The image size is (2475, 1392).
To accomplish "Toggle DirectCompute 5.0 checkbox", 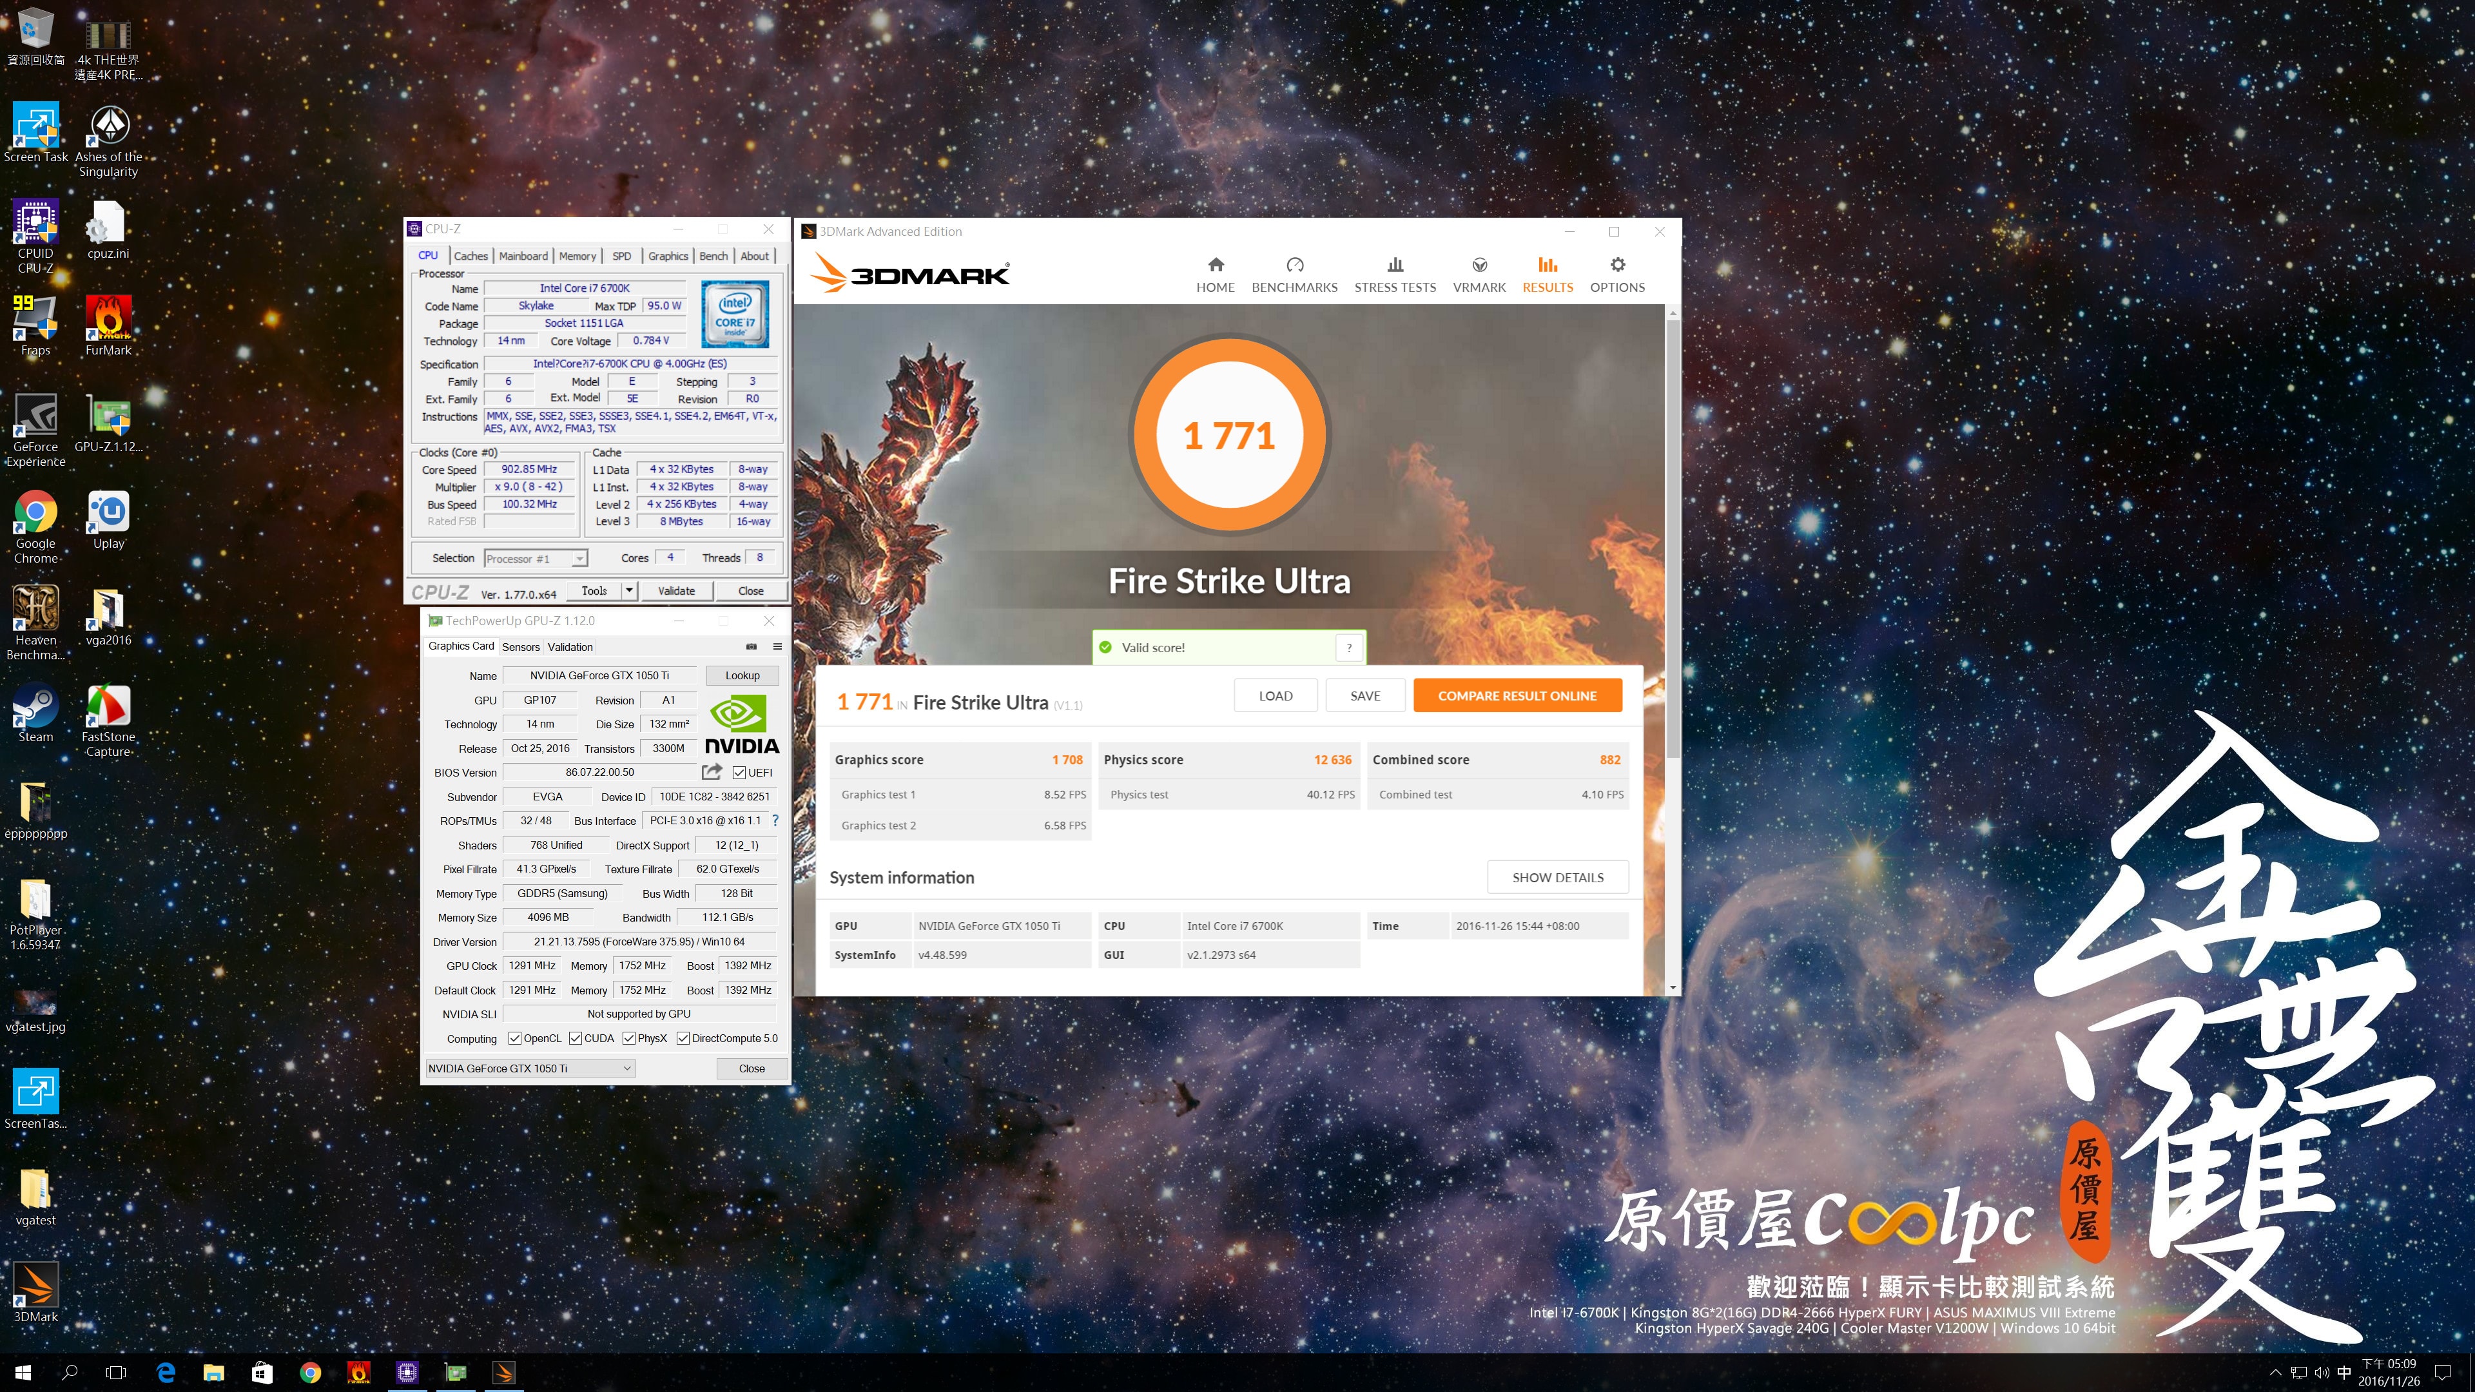I will [x=683, y=1038].
